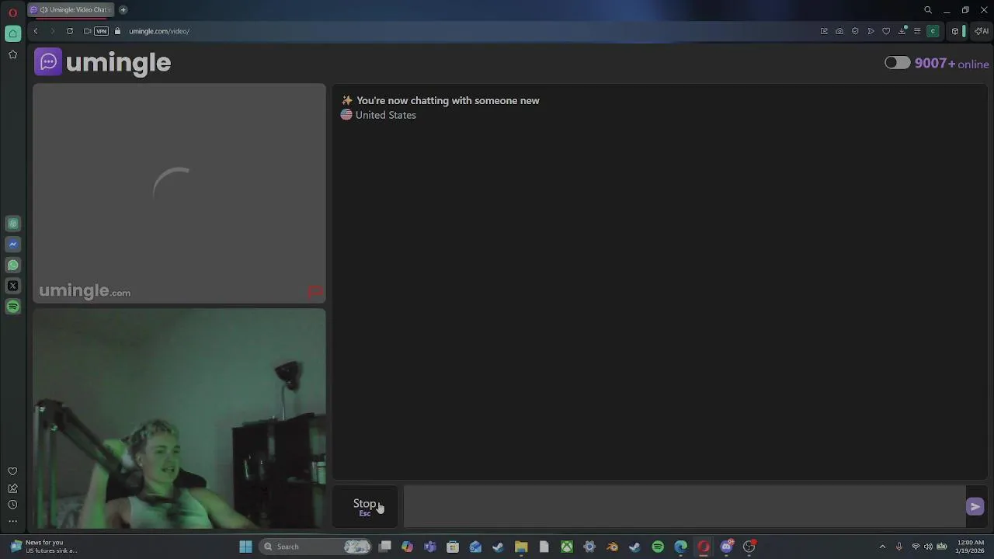This screenshot has width=994, height=559.
Task: Toggle the switch beside the online count
Action: pyautogui.click(x=897, y=63)
